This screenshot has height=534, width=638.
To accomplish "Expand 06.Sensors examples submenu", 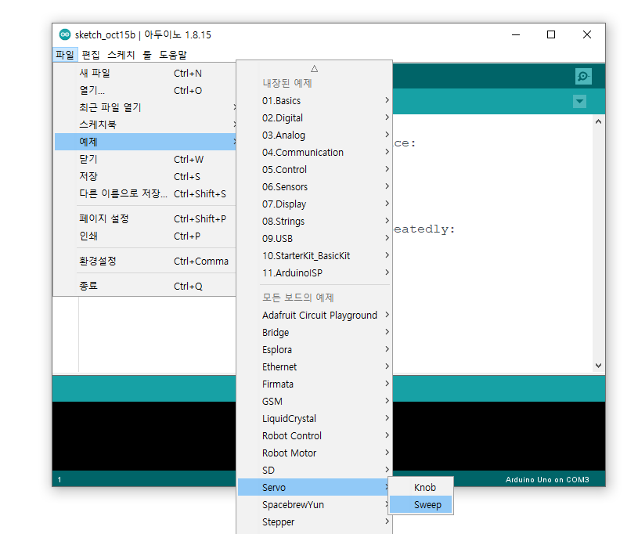I will point(315,186).
